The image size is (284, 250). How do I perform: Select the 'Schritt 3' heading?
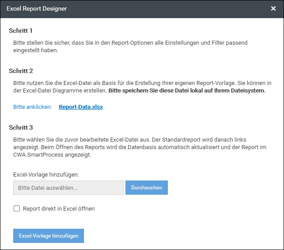(x=21, y=127)
